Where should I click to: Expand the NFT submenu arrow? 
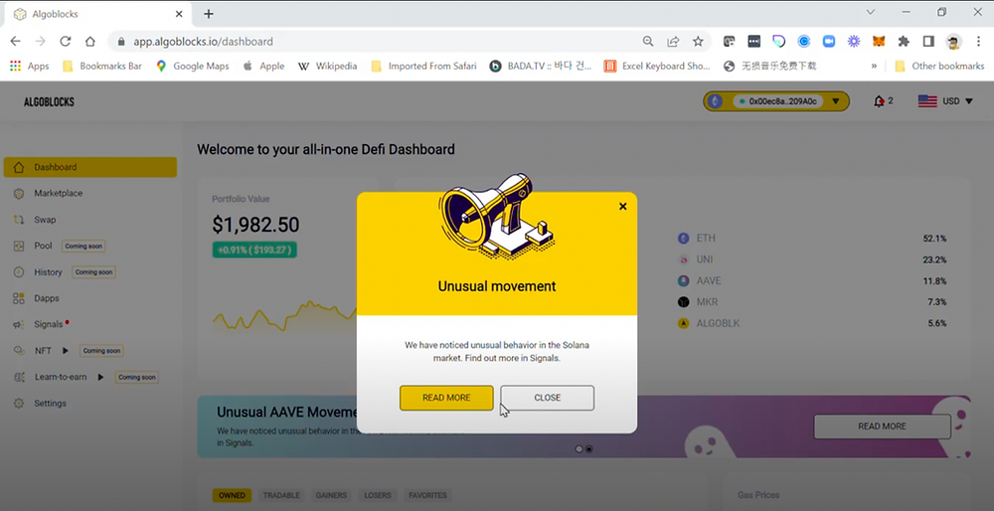65,350
